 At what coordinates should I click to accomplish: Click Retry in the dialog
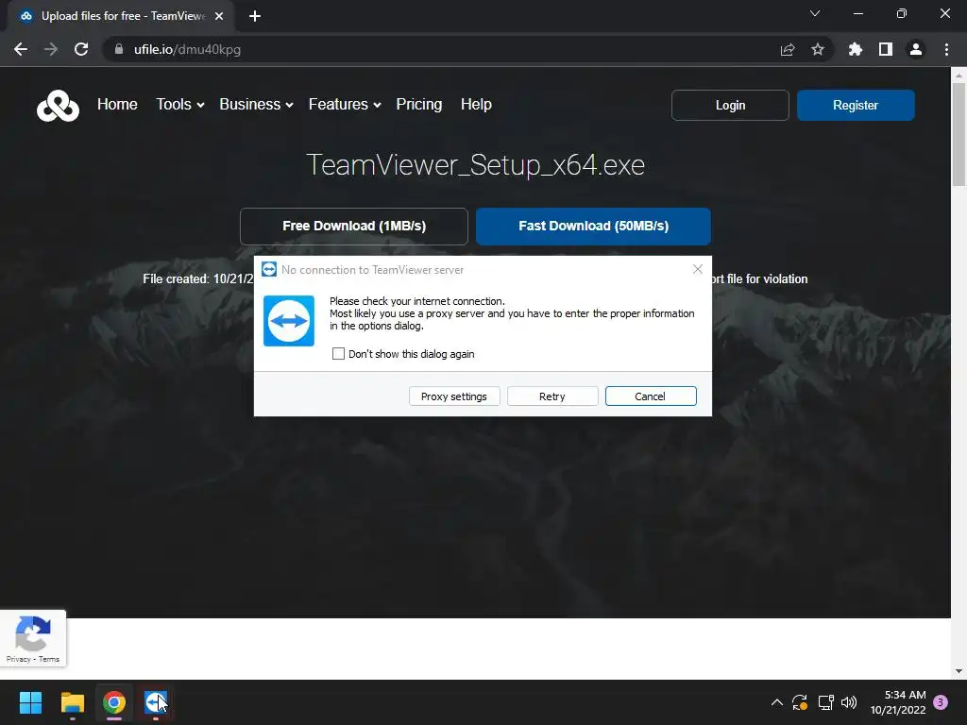[551, 396]
